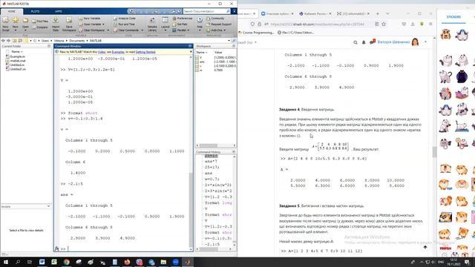Open the Community link in MATLAB ribbon
Screen dimensions: 475x267
pyautogui.click(x=216, y=19)
